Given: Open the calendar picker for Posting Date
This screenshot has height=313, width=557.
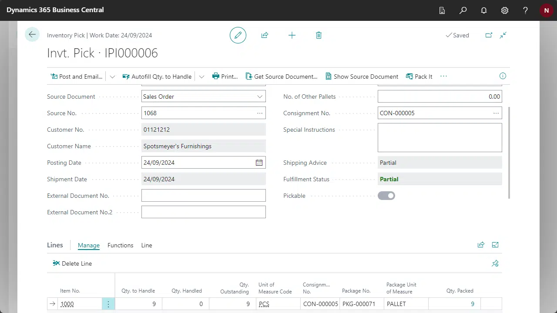Looking at the screenshot, I should (259, 163).
